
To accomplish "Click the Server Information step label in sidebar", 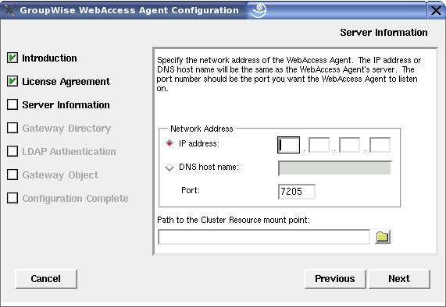I will (66, 105).
